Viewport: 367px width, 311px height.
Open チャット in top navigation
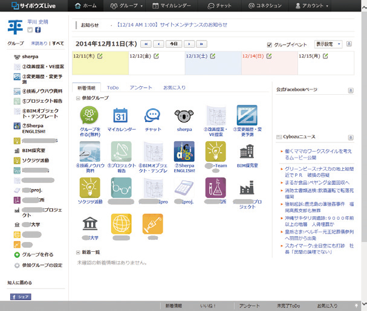coord(219,5)
